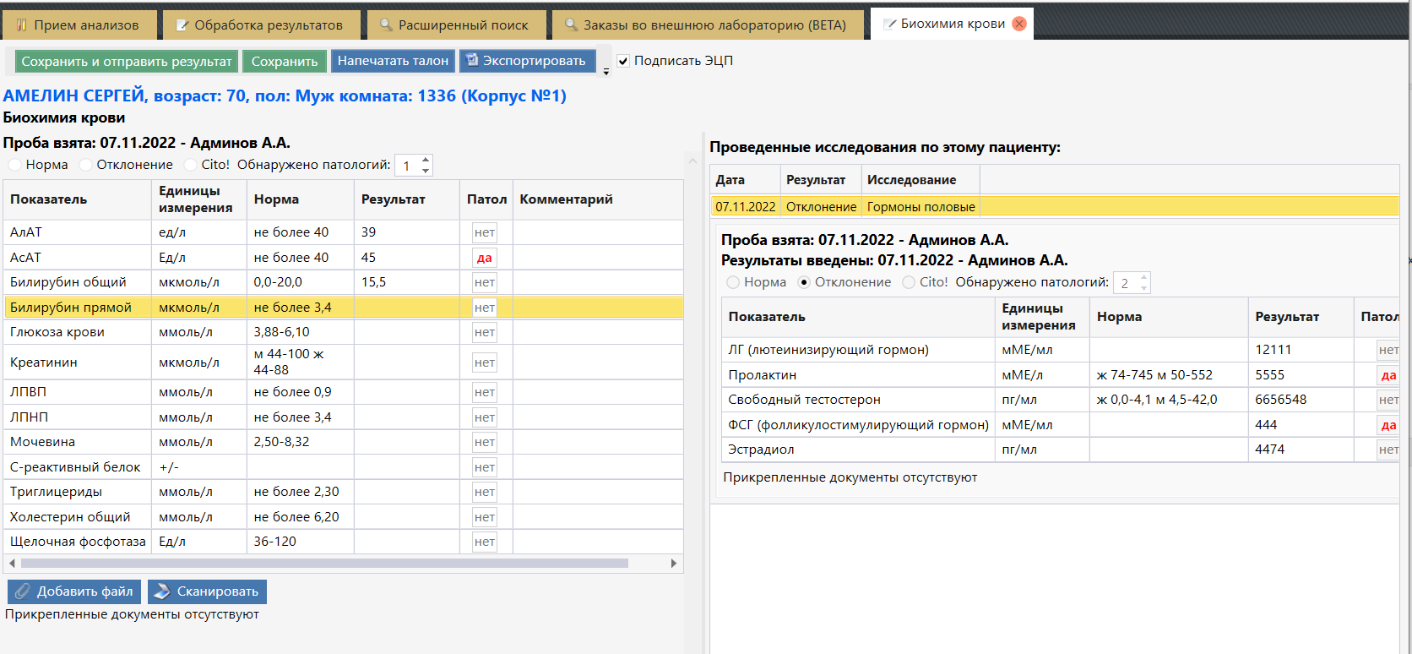
Task: Click the paperclip icon on Добавить файл
Action: [x=23, y=591]
